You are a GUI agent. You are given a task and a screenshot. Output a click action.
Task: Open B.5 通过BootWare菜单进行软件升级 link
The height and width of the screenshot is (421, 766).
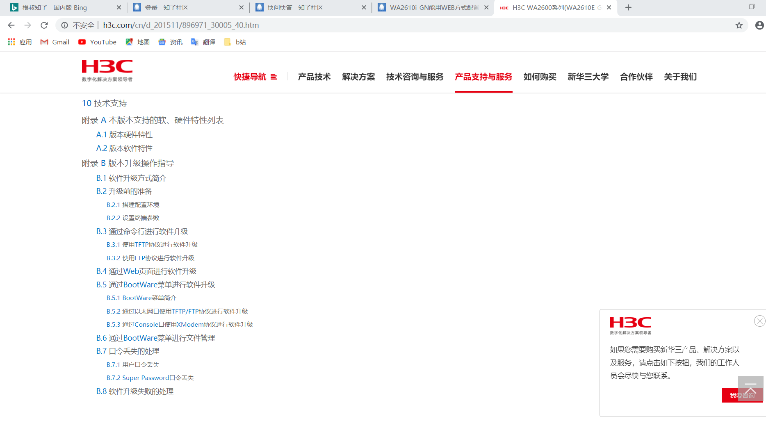point(155,285)
